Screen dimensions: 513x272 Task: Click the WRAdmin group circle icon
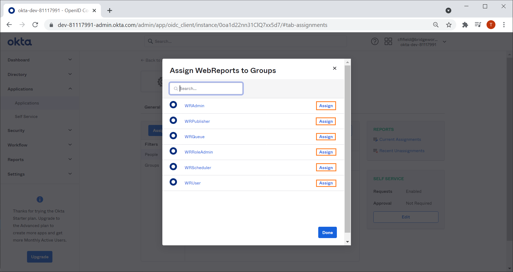tap(173, 105)
